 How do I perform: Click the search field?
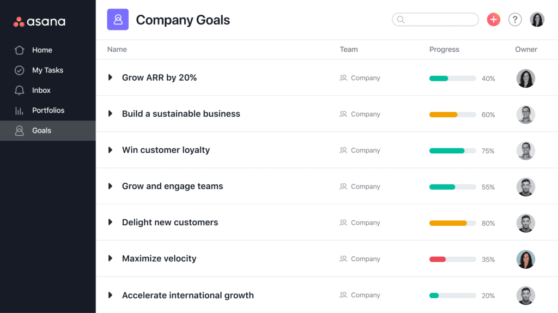coord(435,20)
